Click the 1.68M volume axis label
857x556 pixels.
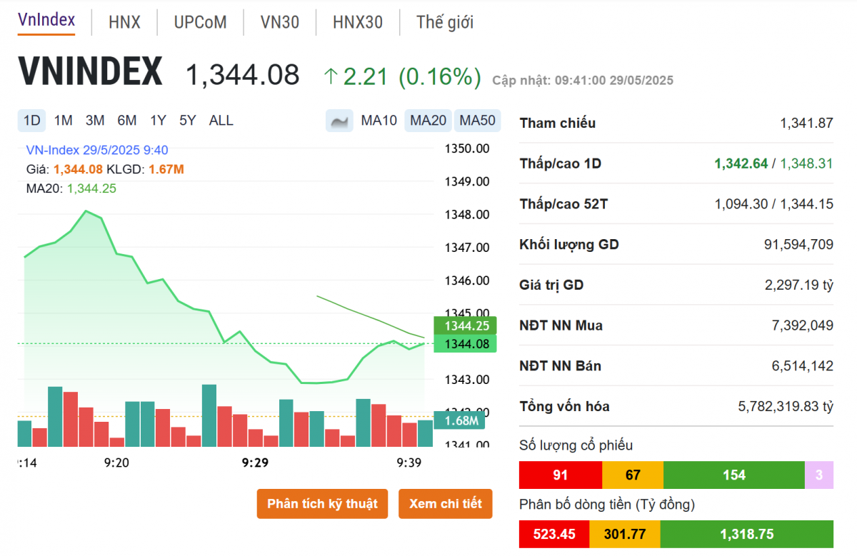pyautogui.click(x=460, y=420)
